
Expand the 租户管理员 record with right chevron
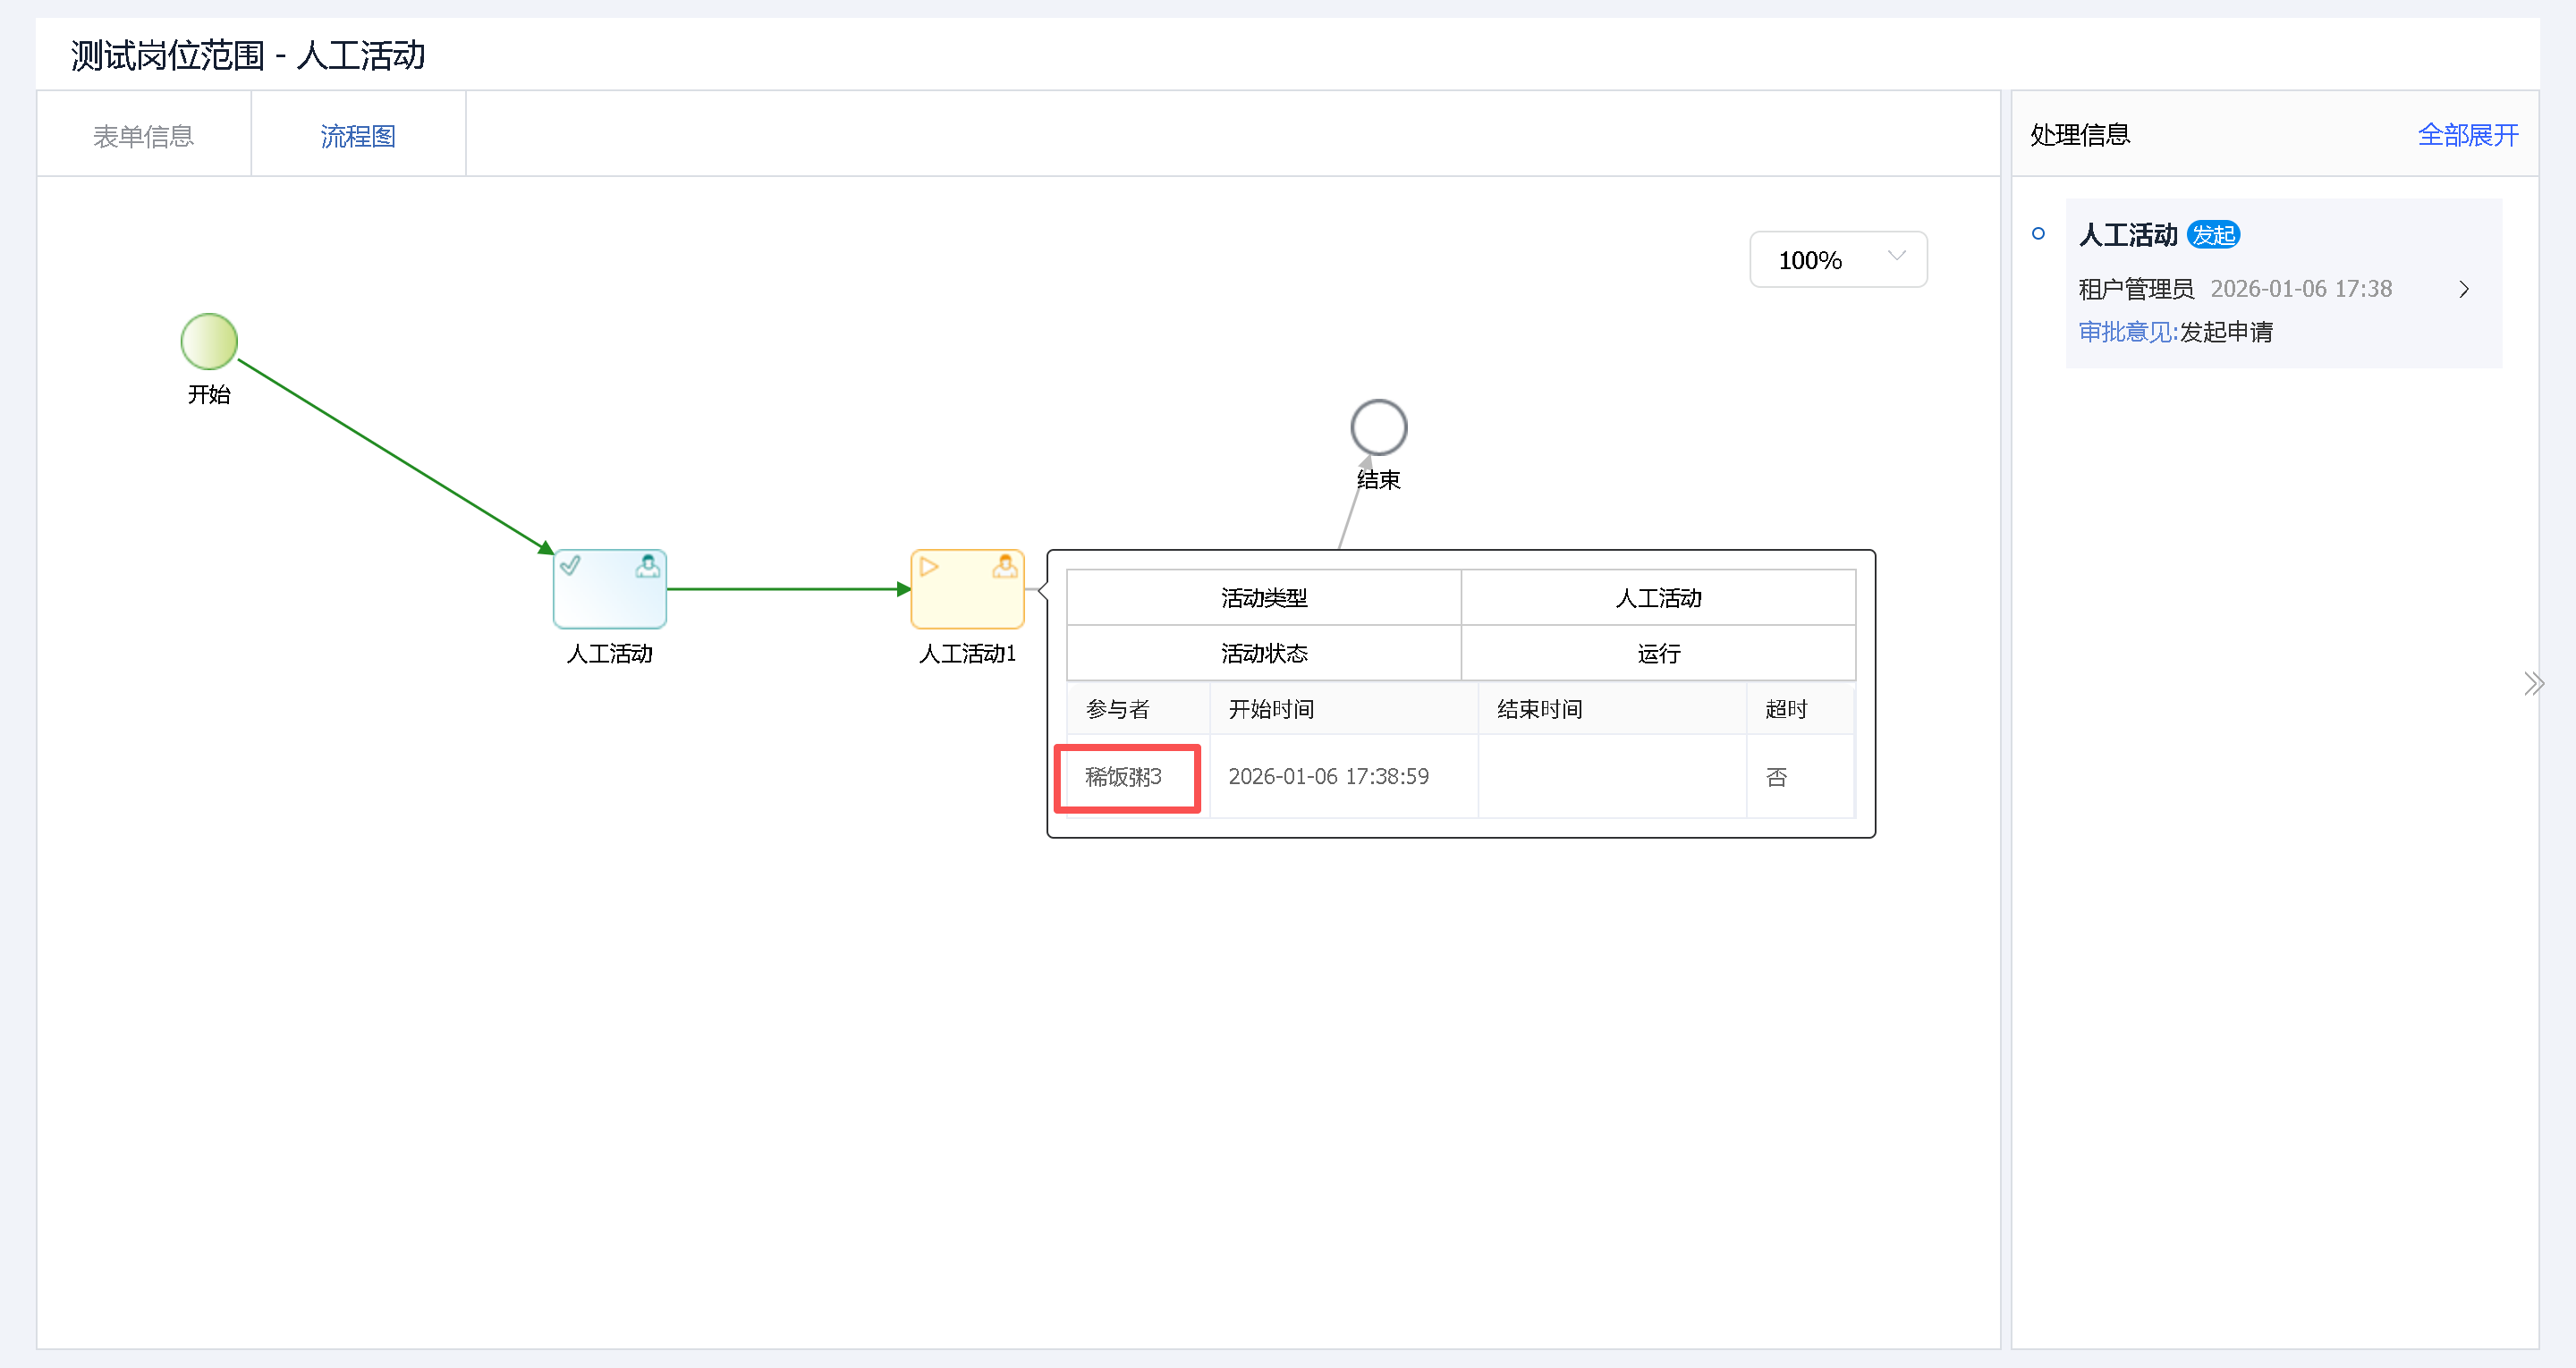click(2464, 289)
